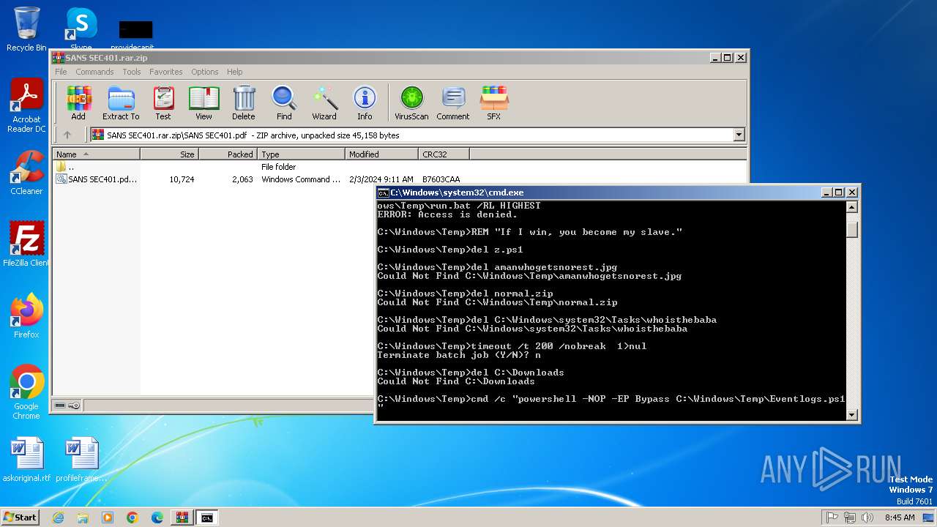Screen dimensions: 937x527
Task: Click Chrome icon in taskbar
Action: 132,517
